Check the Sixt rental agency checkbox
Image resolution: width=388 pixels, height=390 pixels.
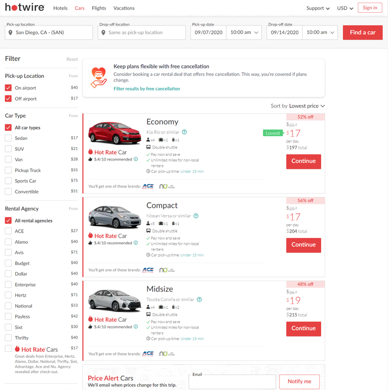point(8,327)
